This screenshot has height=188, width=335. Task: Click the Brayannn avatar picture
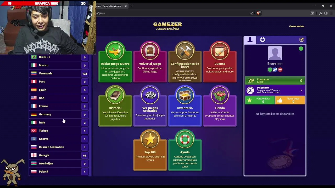point(275,53)
